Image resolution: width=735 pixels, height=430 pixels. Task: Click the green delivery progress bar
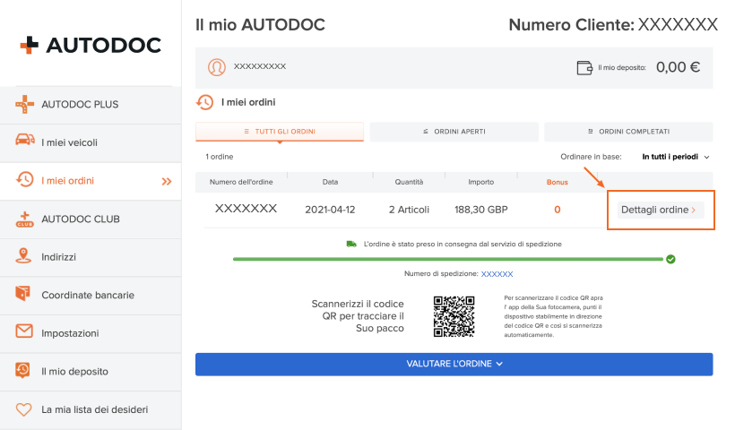(446, 259)
